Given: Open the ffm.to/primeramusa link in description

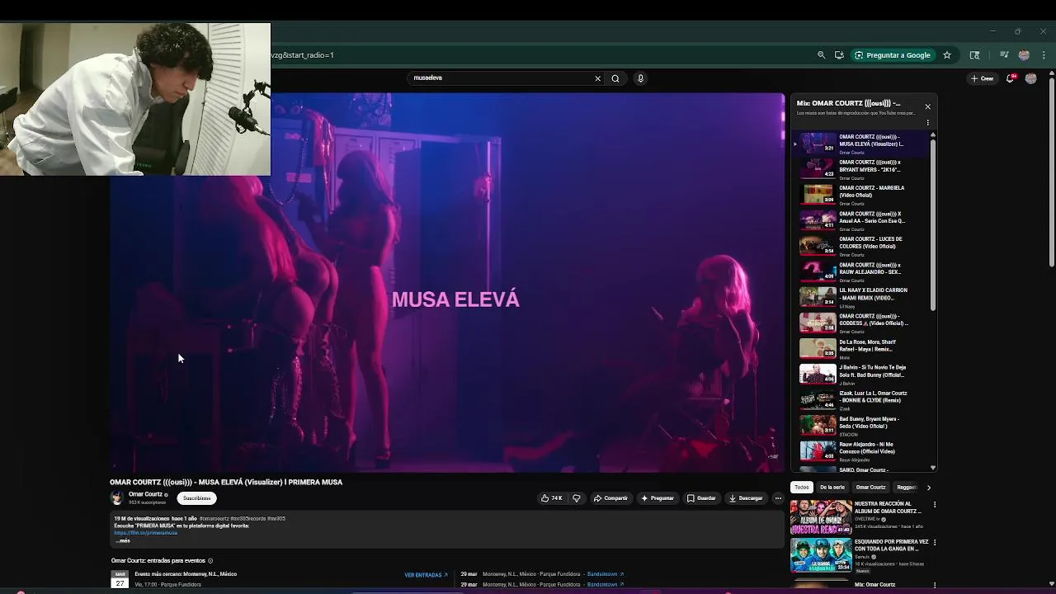Looking at the screenshot, I should (x=146, y=533).
